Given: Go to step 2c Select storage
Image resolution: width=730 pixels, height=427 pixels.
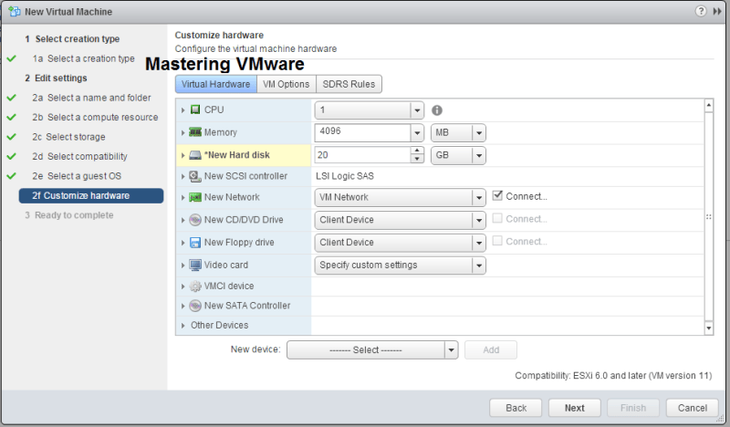Looking at the screenshot, I should click(68, 137).
